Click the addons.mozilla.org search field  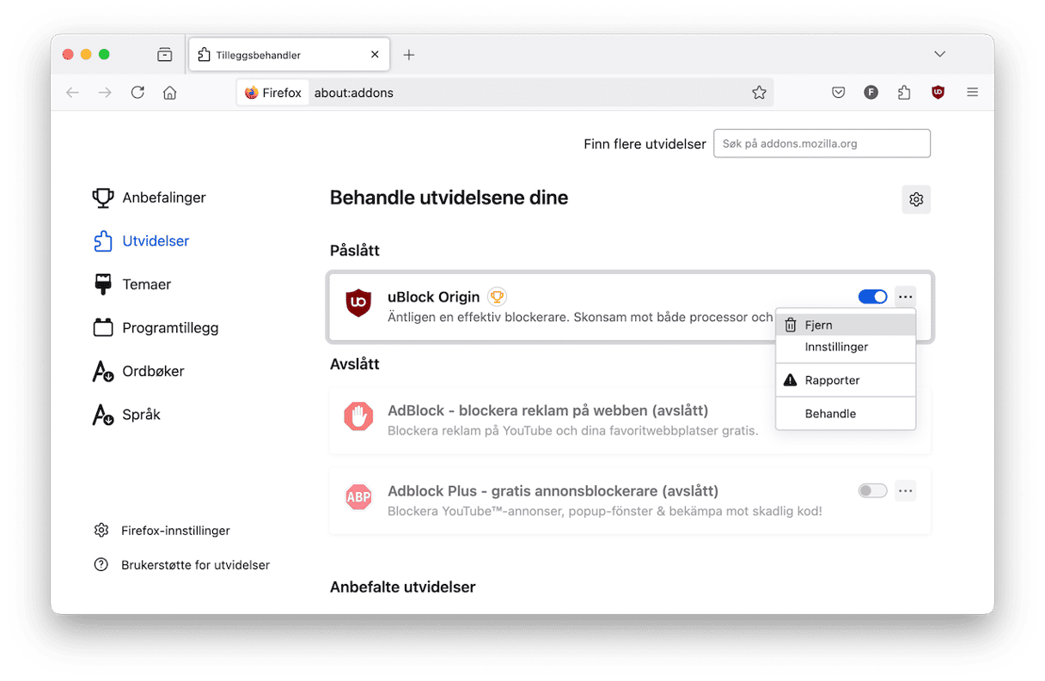pyautogui.click(x=822, y=143)
